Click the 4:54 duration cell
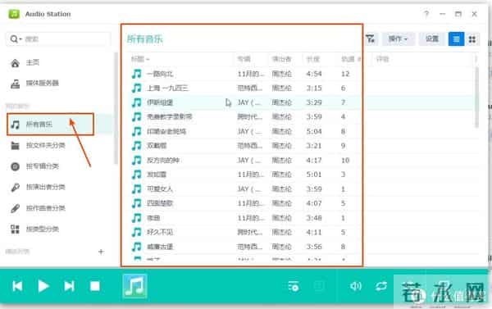The height and width of the screenshot is (309, 492). click(314, 74)
